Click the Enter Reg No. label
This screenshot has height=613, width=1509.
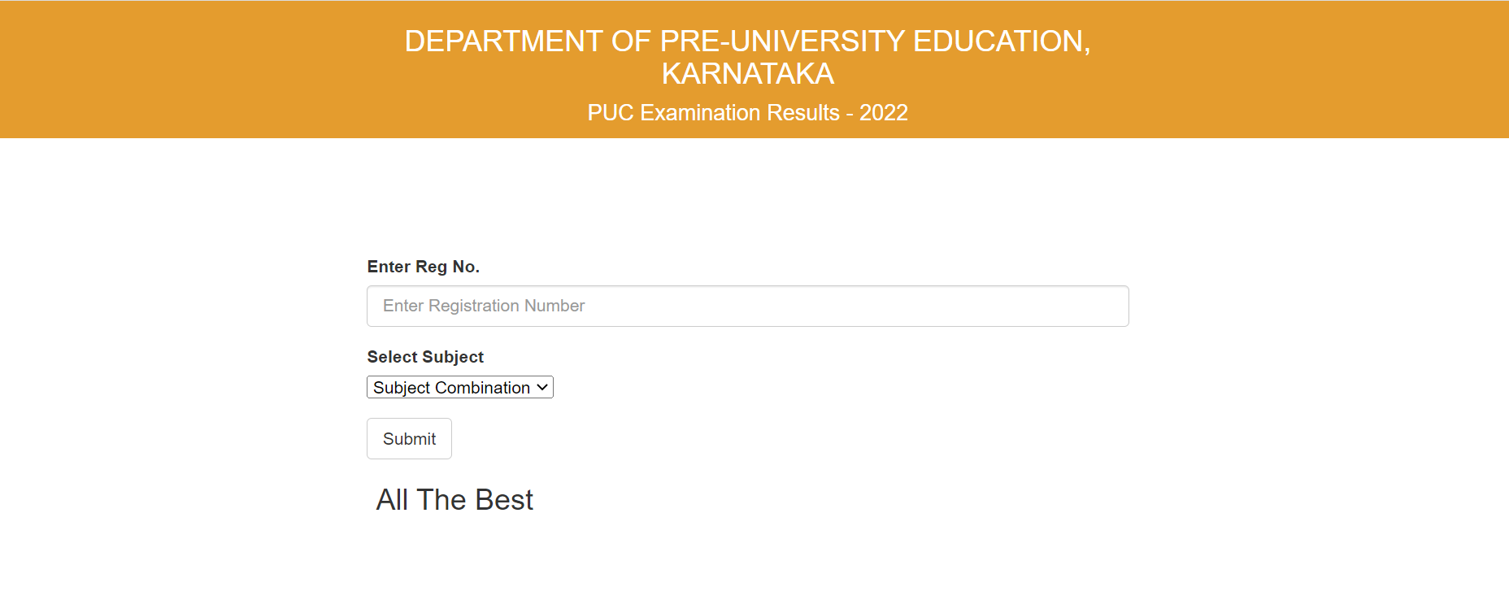(x=424, y=266)
